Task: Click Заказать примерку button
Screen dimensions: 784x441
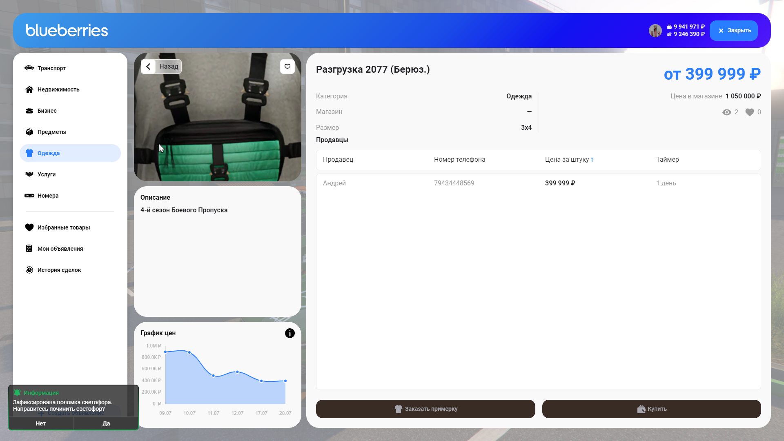Action: tap(425, 409)
